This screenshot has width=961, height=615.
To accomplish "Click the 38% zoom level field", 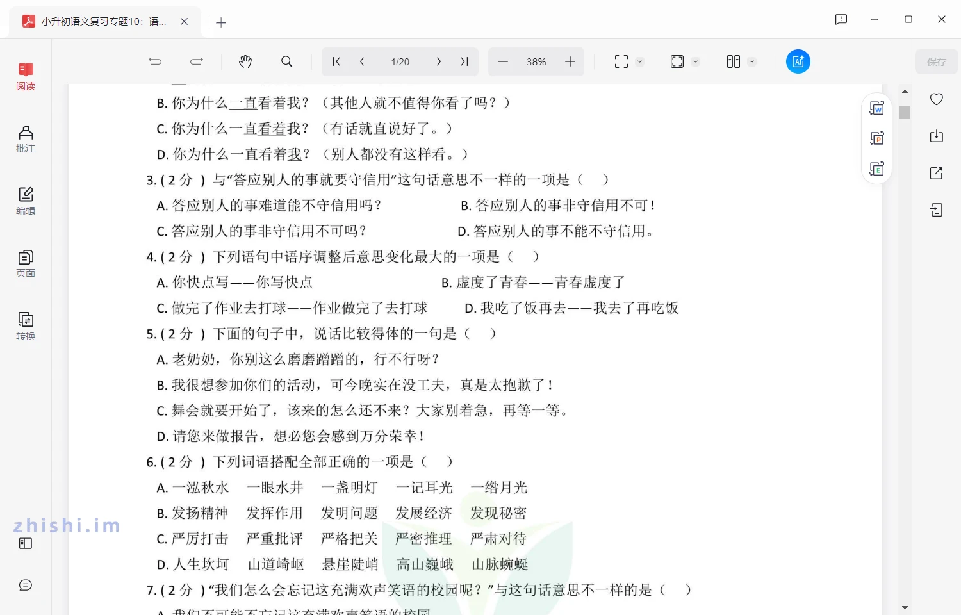I will click(536, 61).
